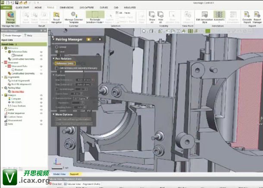Enable Define Measured Geometry Manually checkbox
This screenshot has height=188, width=263.
point(57,68)
